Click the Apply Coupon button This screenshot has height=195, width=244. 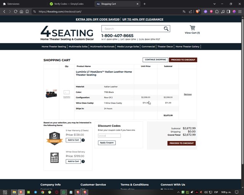click(x=107, y=142)
